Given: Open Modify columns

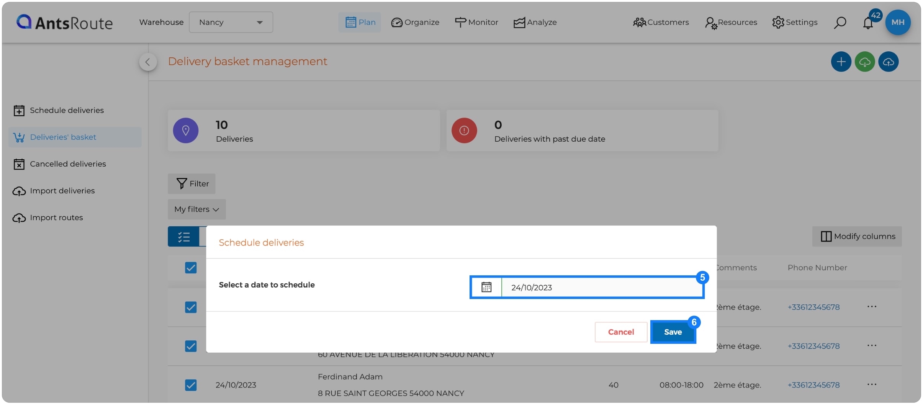Looking at the screenshot, I should [x=857, y=236].
